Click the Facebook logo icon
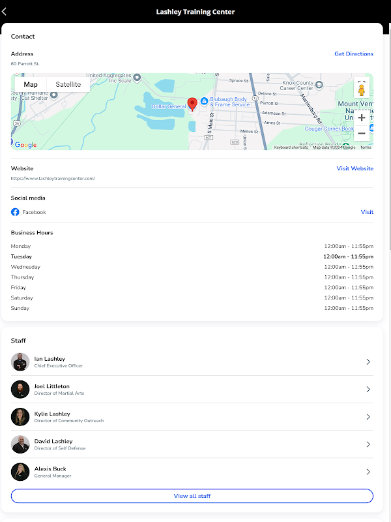The width and height of the screenshot is (391, 522). click(15, 212)
